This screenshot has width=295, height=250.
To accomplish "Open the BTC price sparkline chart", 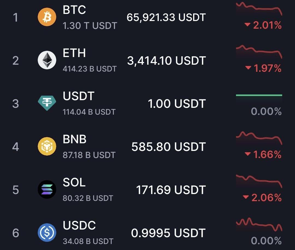I will click(x=259, y=8).
